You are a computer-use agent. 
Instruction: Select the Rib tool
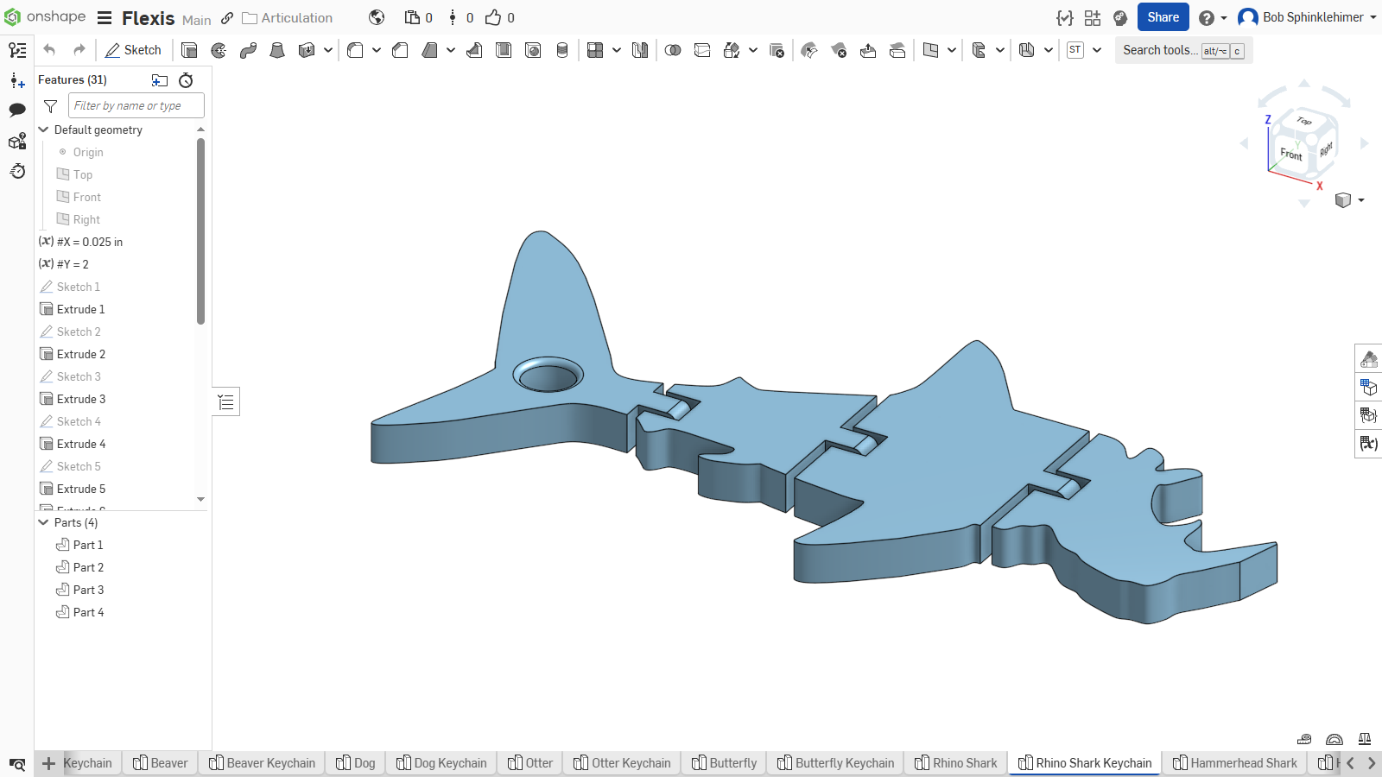point(474,50)
